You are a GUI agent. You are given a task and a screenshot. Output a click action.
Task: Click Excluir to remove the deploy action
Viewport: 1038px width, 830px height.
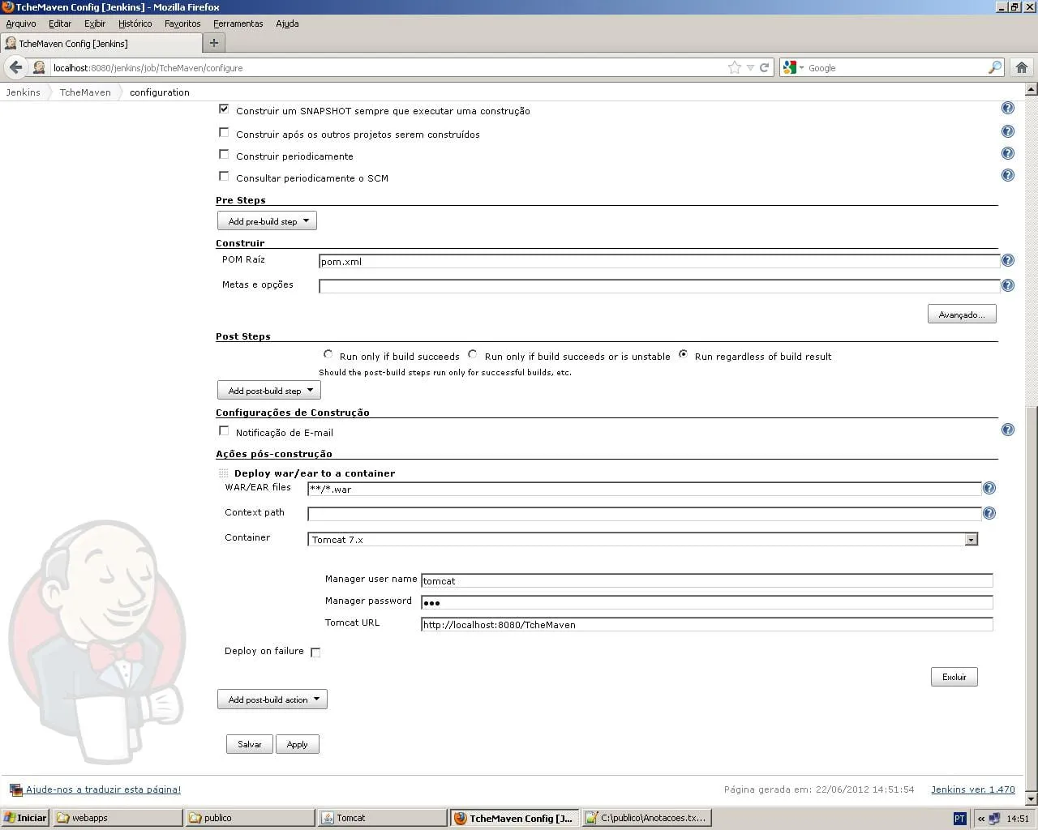(x=954, y=677)
